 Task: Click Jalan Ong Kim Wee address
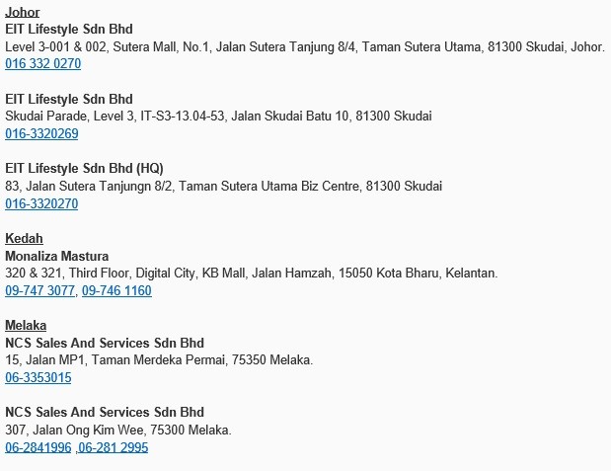point(118,431)
